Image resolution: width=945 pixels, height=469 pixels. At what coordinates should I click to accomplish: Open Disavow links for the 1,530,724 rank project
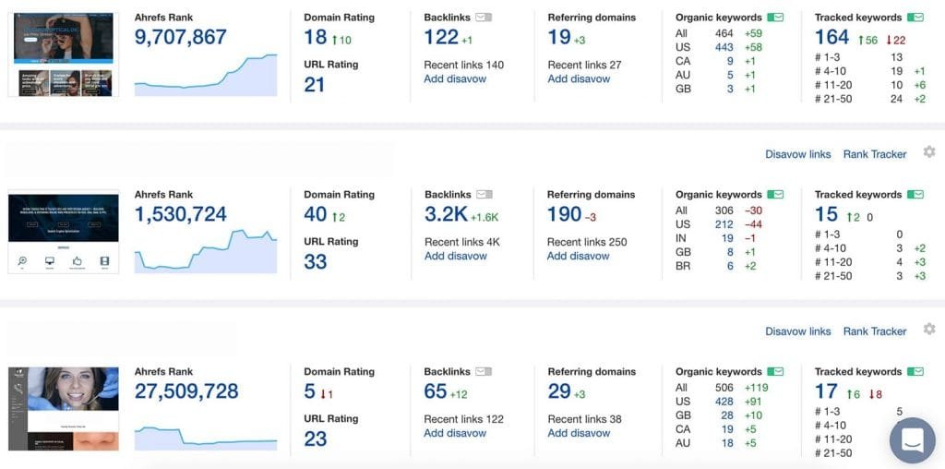[798, 154]
